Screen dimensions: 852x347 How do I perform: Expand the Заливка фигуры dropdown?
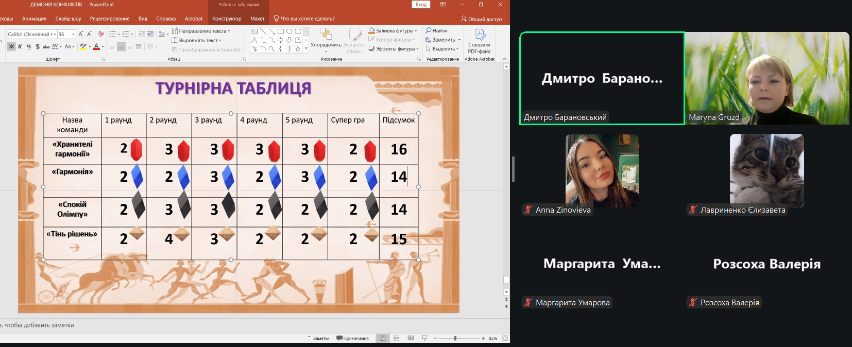(416, 31)
